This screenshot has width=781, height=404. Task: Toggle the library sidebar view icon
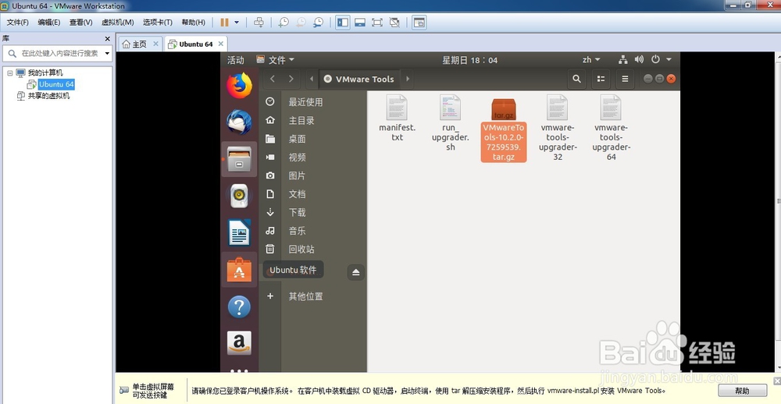343,23
